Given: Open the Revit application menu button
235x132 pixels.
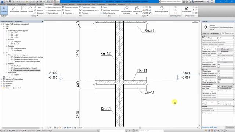Looking at the screenshot, I should [3, 3].
